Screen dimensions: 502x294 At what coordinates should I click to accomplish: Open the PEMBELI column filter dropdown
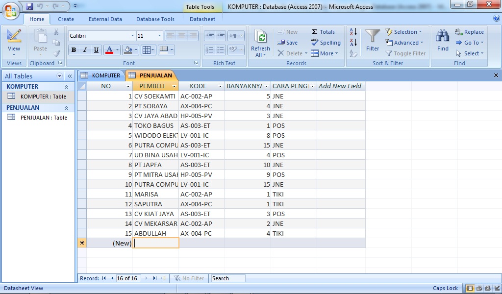tap(174, 86)
